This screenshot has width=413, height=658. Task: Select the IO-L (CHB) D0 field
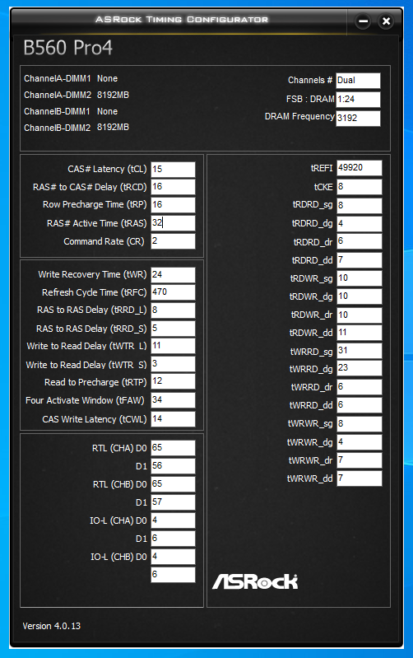tap(173, 557)
